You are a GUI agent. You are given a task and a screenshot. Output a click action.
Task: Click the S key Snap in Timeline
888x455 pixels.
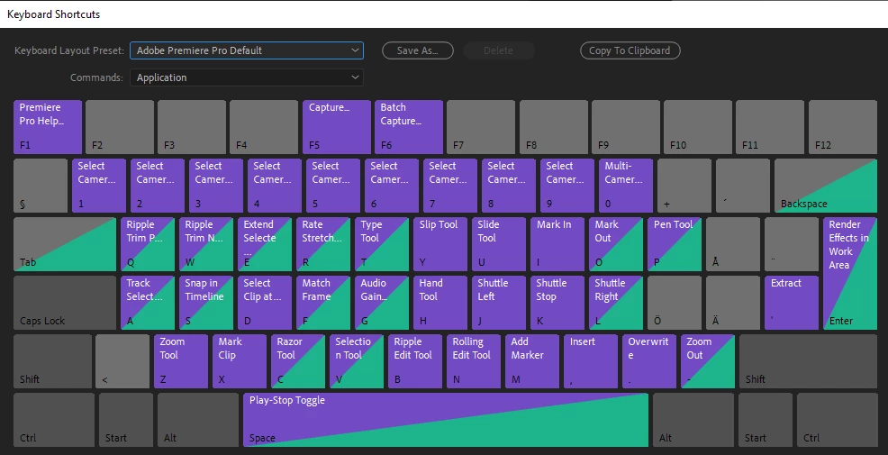(206, 303)
